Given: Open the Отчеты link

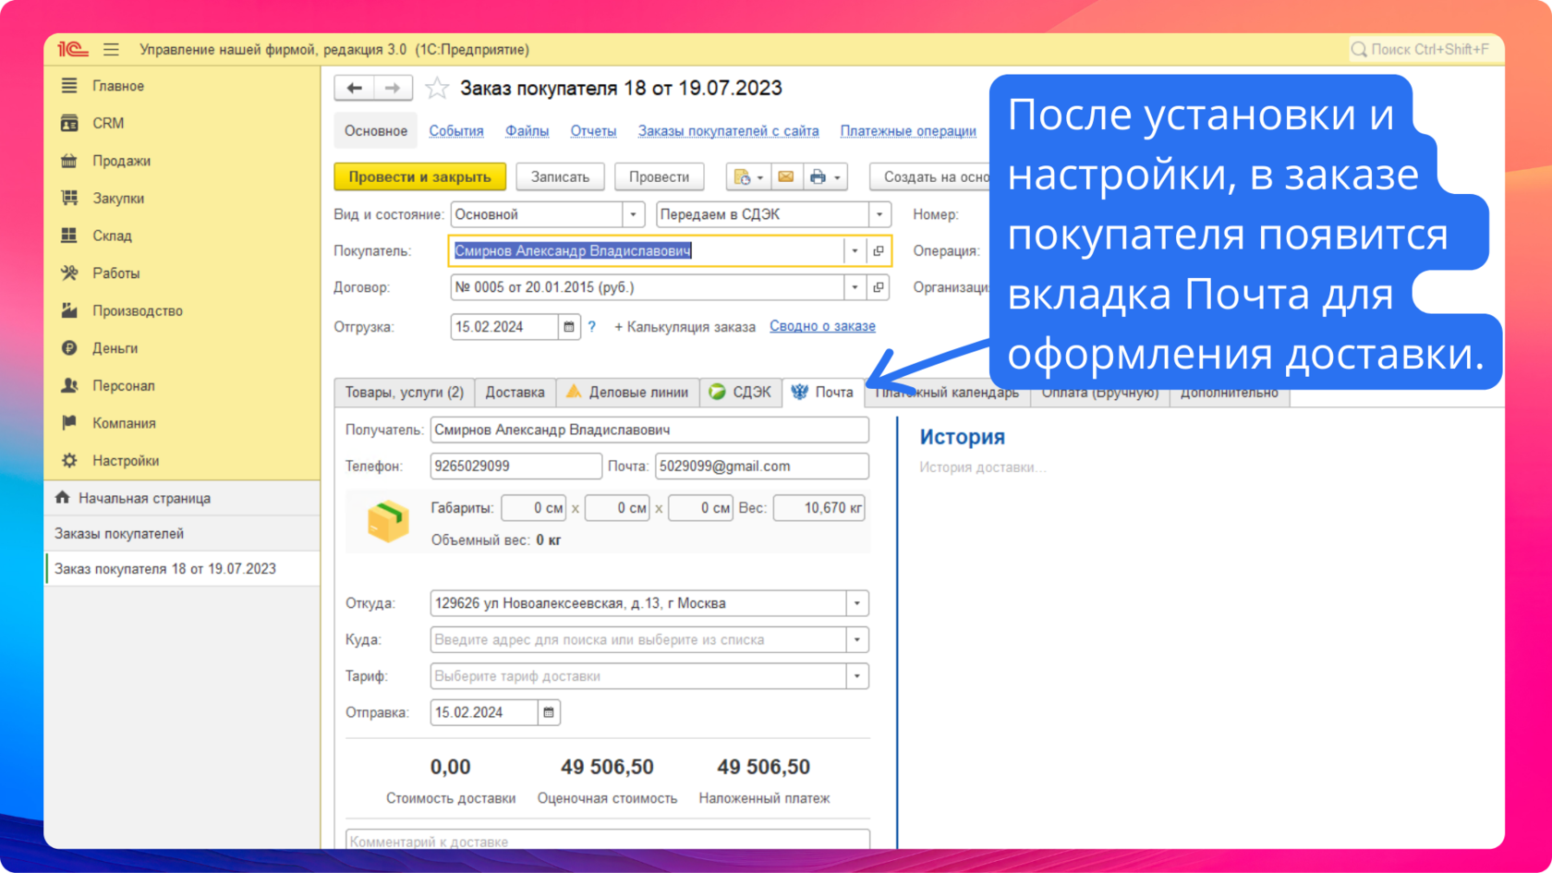Looking at the screenshot, I should click(x=593, y=131).
